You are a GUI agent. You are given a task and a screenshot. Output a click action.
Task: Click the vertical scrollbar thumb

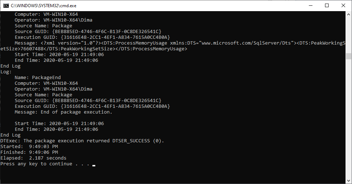click(x=348, y=56)
